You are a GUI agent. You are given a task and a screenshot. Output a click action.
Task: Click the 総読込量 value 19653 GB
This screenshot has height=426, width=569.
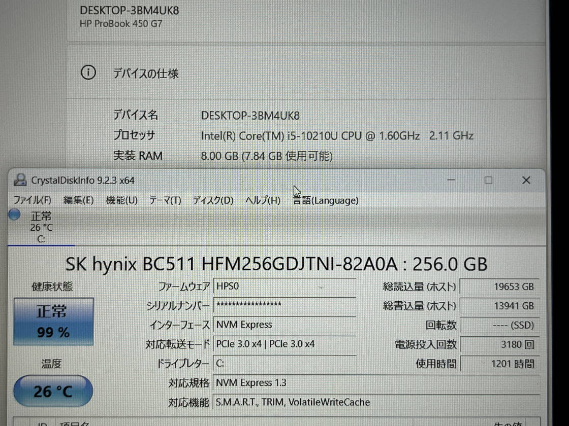click(500, 287)
